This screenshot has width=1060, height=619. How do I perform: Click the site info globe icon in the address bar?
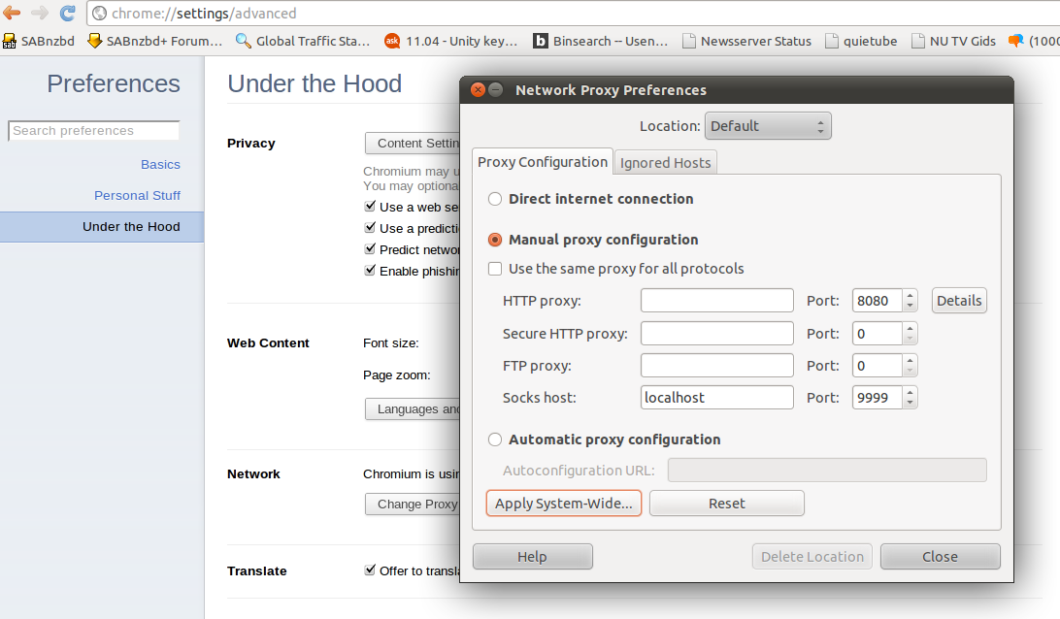point(99,13)
